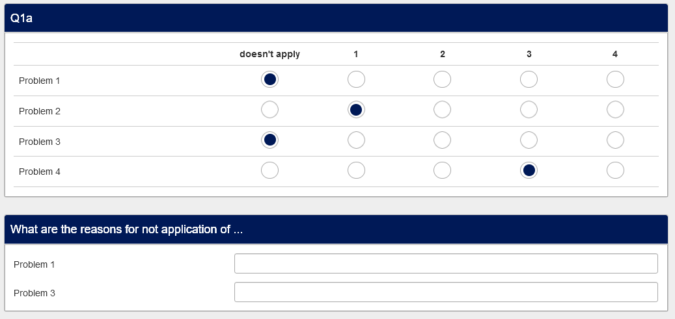Focus the Problem 3 reason text field
This screenshot has width=675, height=319.
(x=446, y=292)
